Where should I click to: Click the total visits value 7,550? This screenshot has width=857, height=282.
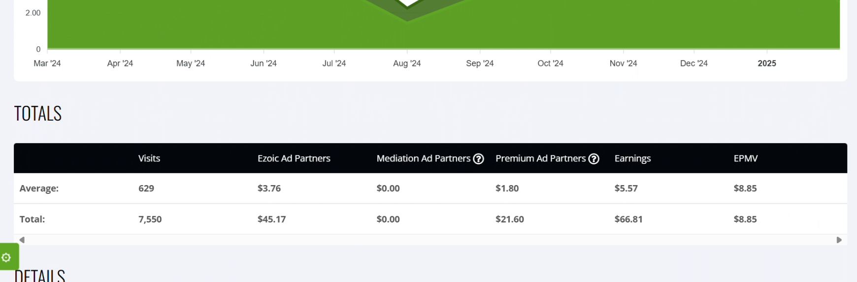click(150, 219)
